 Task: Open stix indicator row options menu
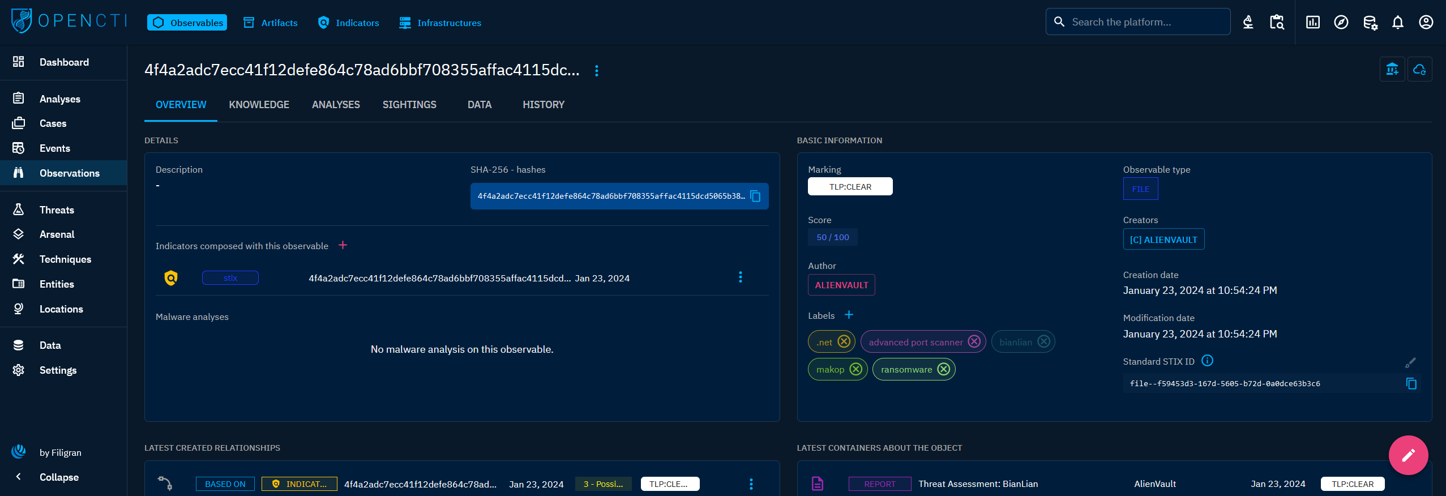740,277
